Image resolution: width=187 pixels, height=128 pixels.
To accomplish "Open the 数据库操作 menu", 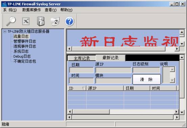I will (31, 10).
